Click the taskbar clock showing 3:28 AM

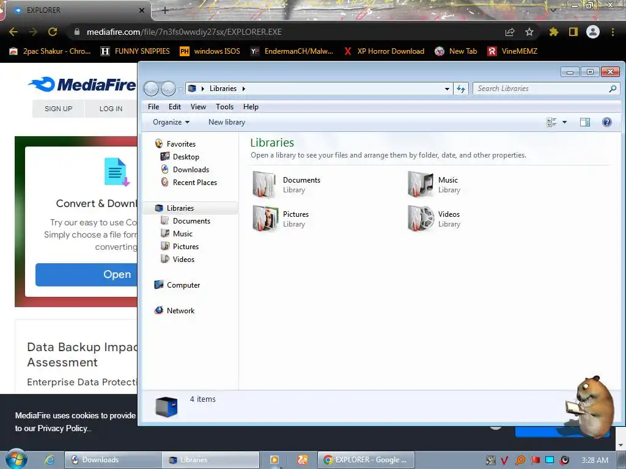tap(595, 460)
